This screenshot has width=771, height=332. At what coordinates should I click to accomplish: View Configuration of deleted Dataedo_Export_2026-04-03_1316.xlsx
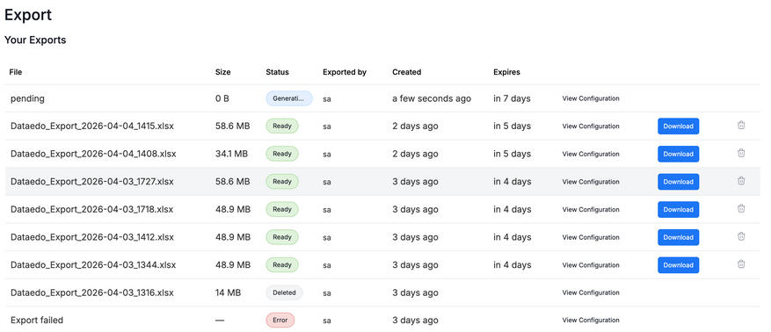click(x=591, y=292)
